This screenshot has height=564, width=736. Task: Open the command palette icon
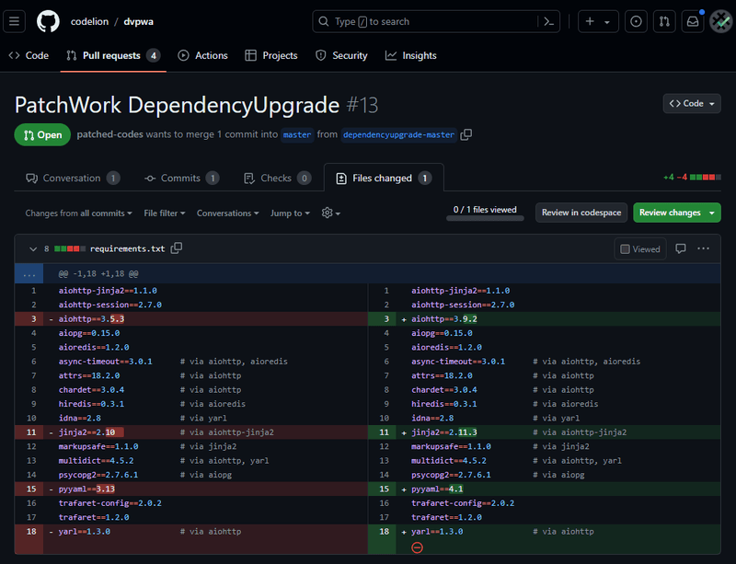(x=548, y=21)
